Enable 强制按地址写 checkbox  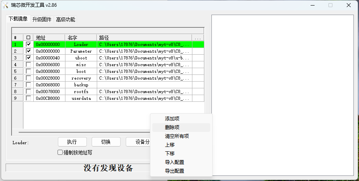click(x=60, y=152)
